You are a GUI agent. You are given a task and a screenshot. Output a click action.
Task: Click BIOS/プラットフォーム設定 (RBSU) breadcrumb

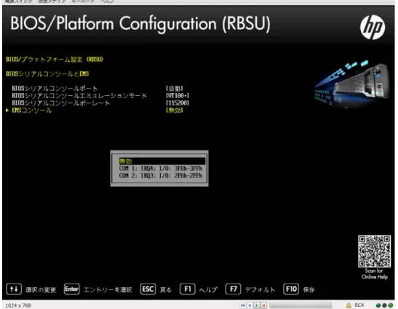tap(55, 60)
